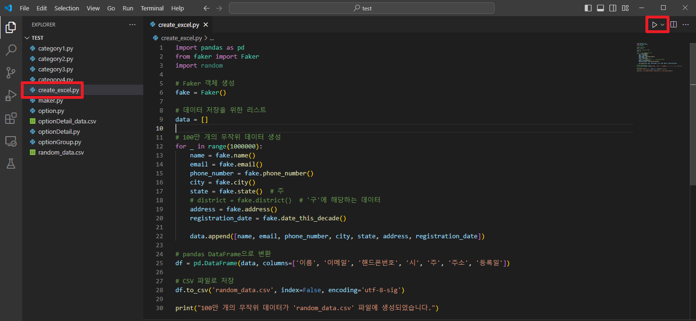This screenshot has width=696, height=321.
Task: Toggle the primary side bar layout icon
Action: (x=588, y=8)
